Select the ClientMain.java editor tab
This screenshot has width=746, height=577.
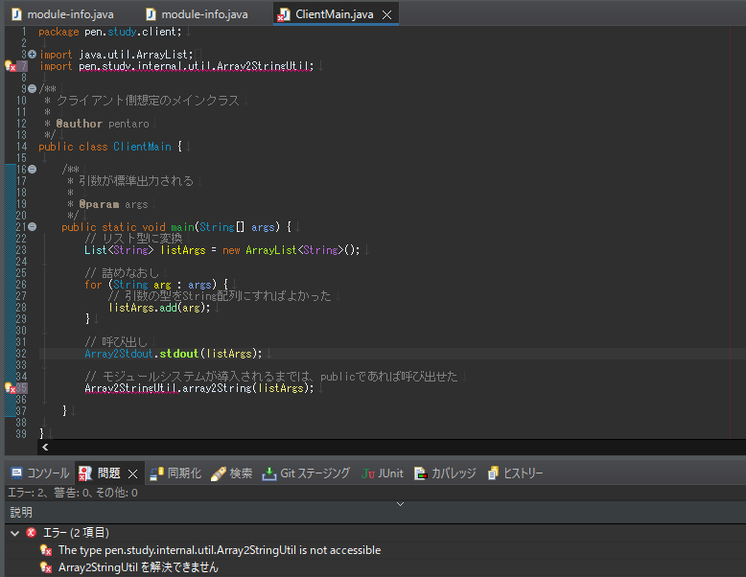pos(334,14)
